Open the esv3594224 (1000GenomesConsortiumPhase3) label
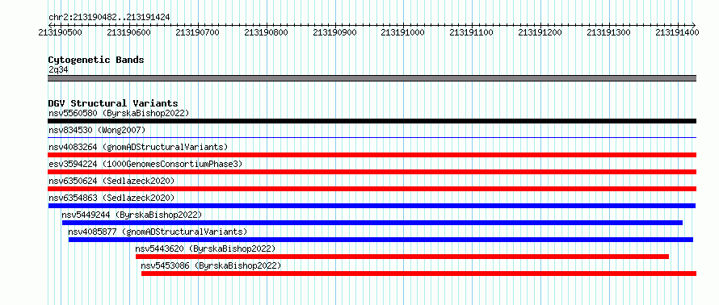Screen dimensions: 719x305 click(x=145, y=164)
